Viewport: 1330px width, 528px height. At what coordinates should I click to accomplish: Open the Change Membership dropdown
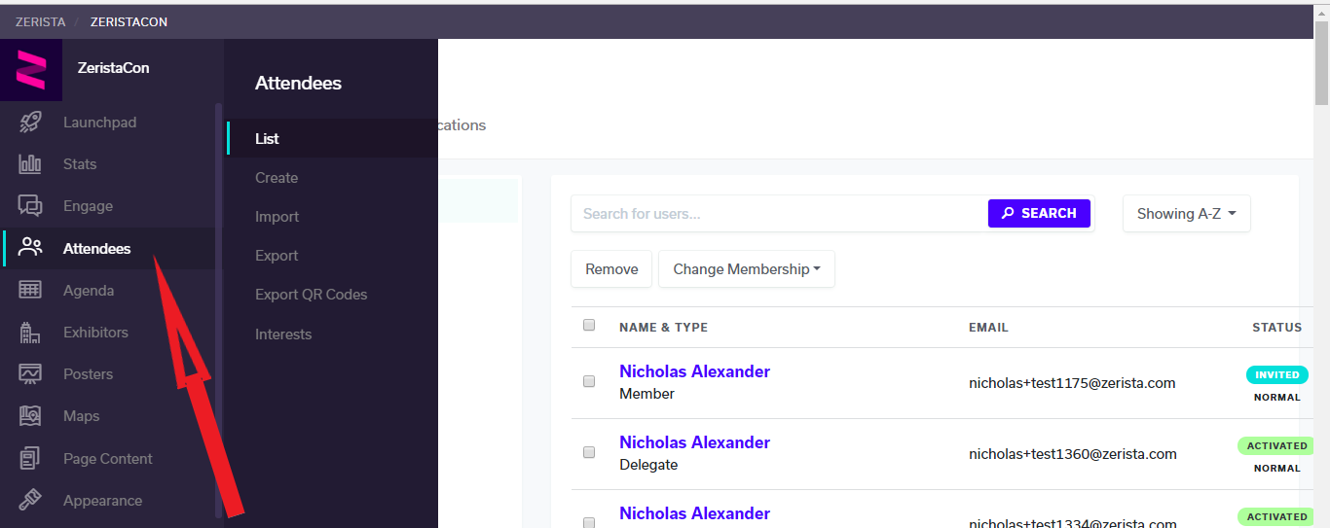(x=747, y=268)
